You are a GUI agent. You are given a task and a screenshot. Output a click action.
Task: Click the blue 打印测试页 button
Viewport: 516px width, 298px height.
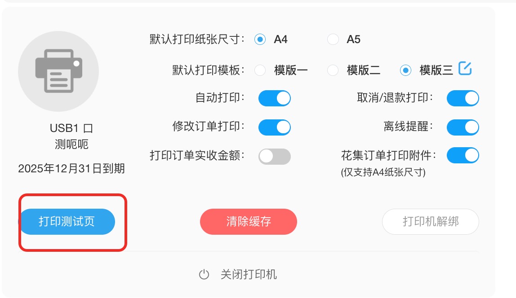(67, 221)
